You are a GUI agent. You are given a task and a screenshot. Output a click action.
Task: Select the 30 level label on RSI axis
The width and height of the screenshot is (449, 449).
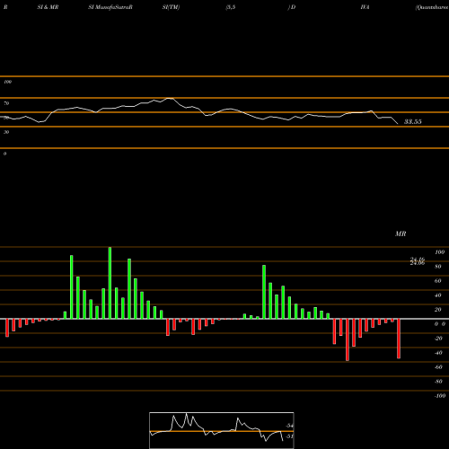pyautogui.click(x=6, y=132)
